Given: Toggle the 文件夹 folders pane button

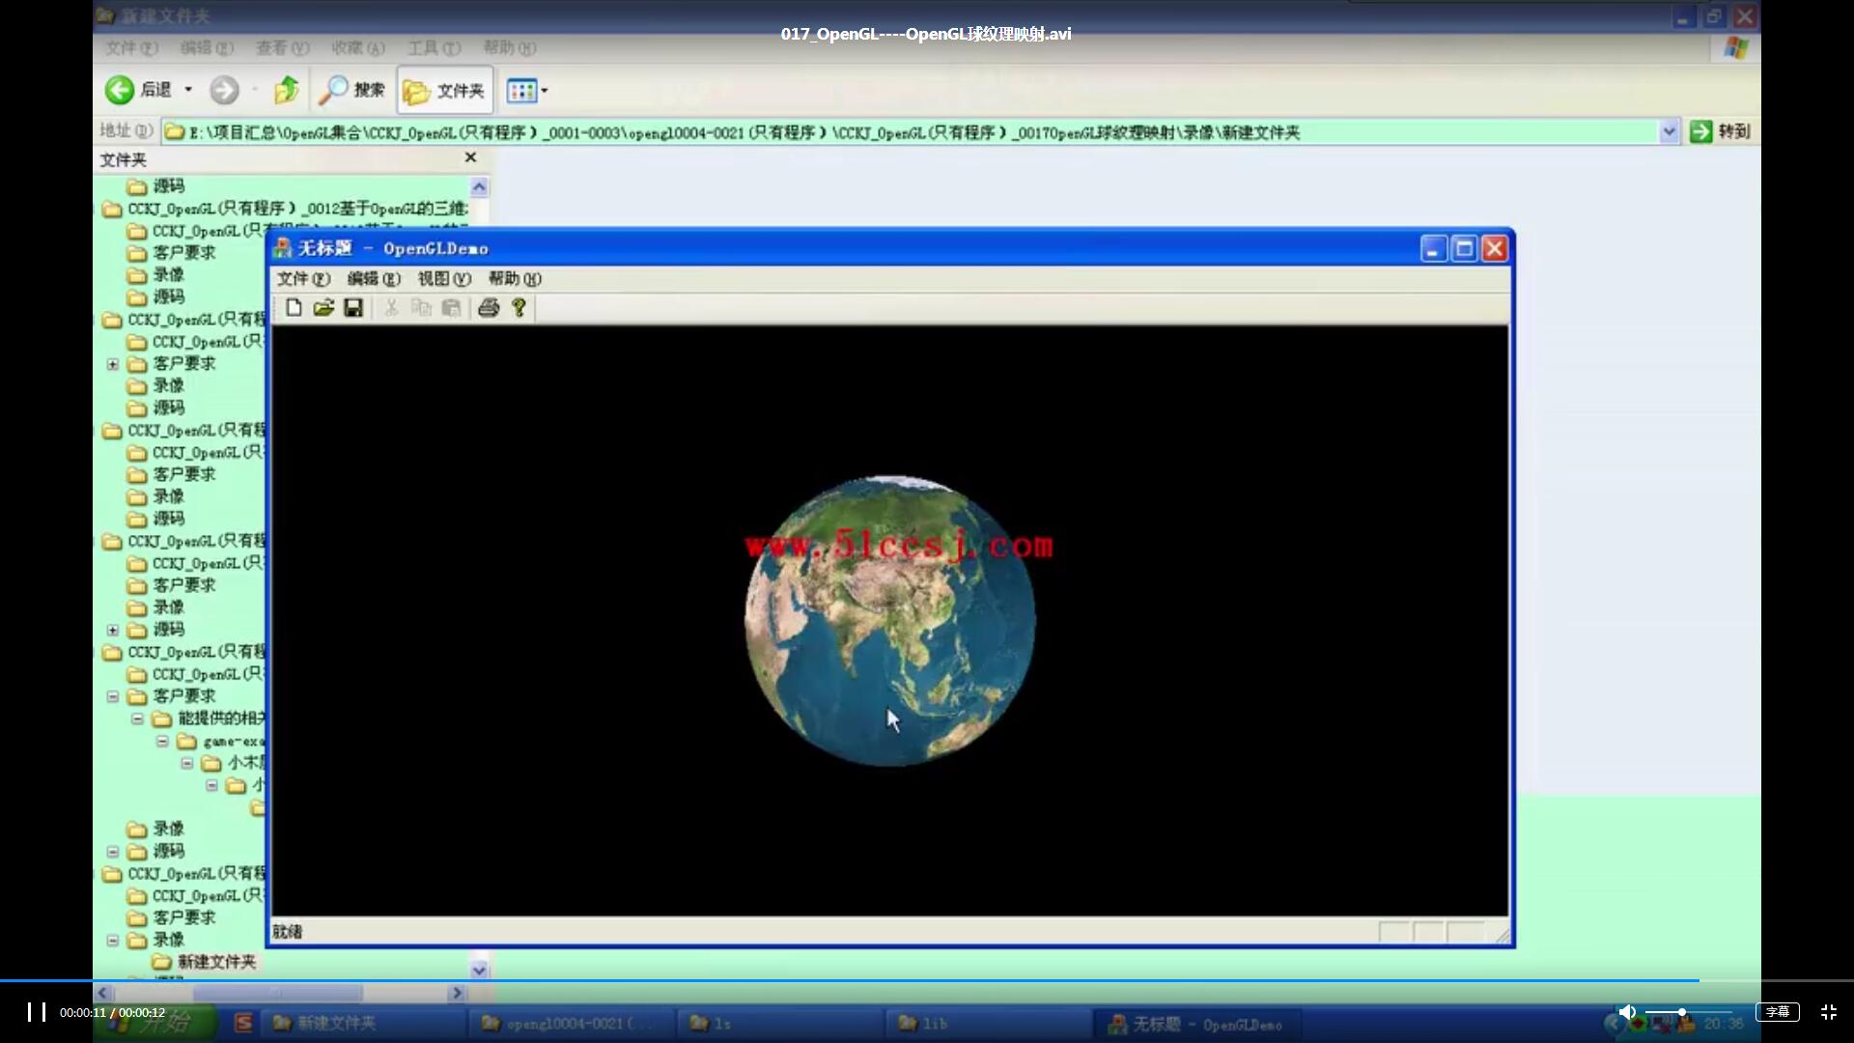Looking at the screenshot, I should pos(444,90).
